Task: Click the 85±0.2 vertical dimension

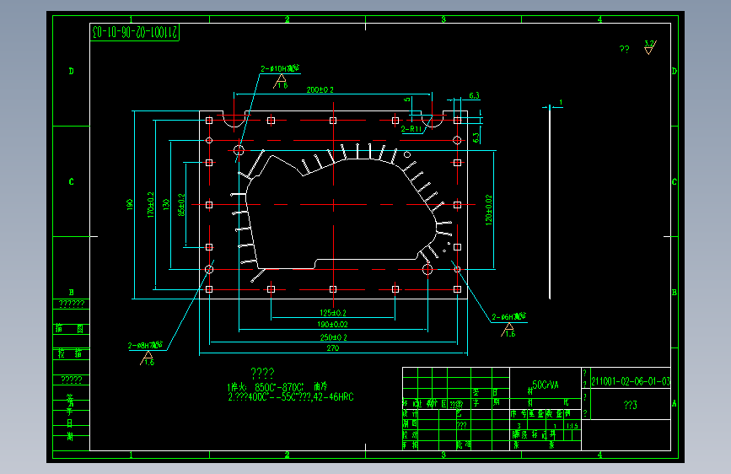Action: (x=181, y=205)
